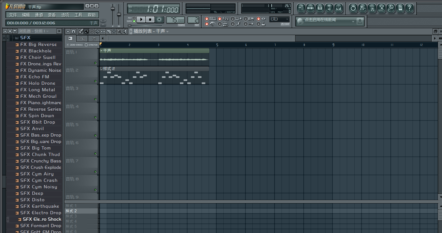Select the Mute tool in playlist toolbar
Screen dimensions: 442x233
click(x=97, y=31)
